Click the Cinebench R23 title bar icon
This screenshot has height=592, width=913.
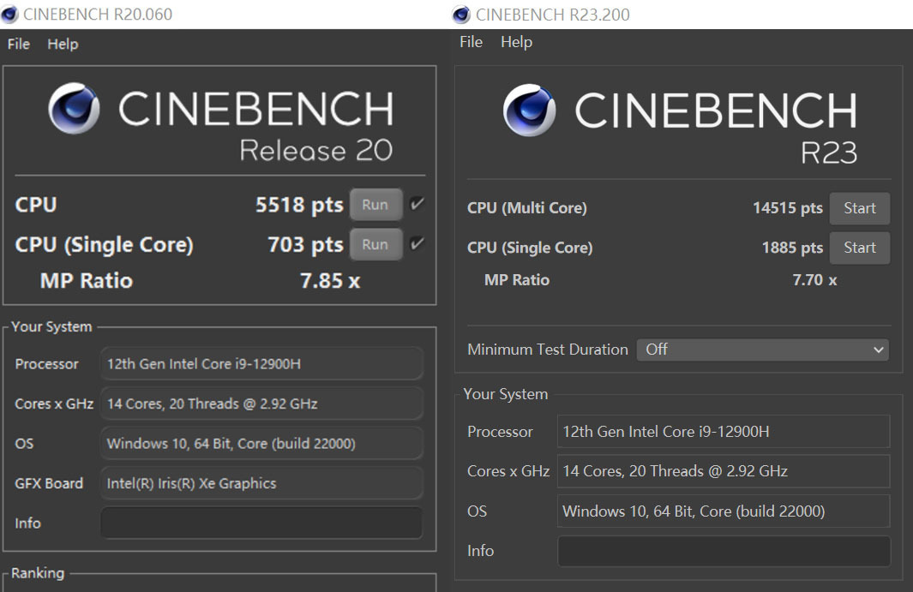pyautogui.click(x=462, y=15)
